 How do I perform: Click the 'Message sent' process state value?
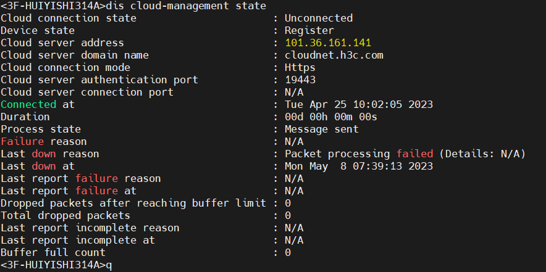(321, 130)
